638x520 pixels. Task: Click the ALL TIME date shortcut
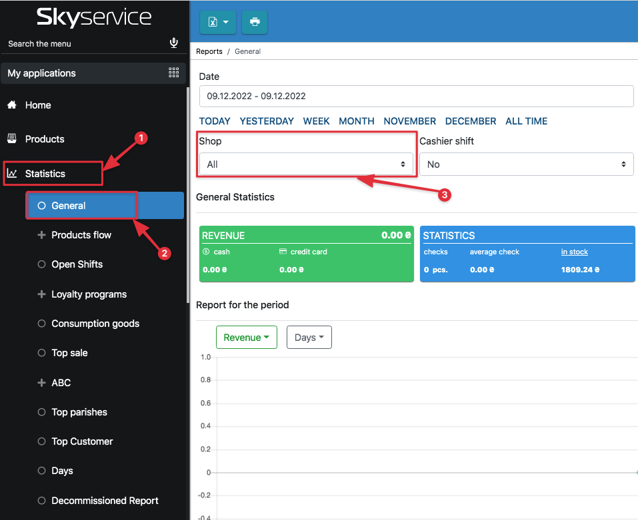coord(526,121)
